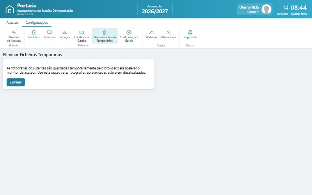This screenshot has height=195, width=312.
Task: Click the Ano escolar 2026/2027 value
Action: (x=155, y=11)
